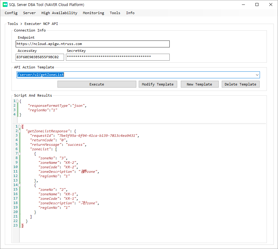
Task: Focus the AccessKey input field
Action: point(40,57)
